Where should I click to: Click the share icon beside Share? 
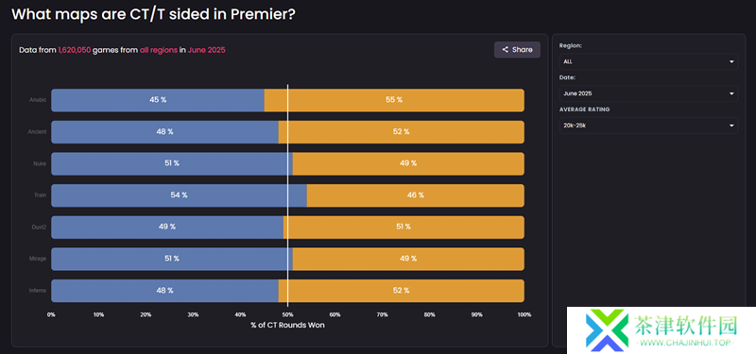click(505, 50)
